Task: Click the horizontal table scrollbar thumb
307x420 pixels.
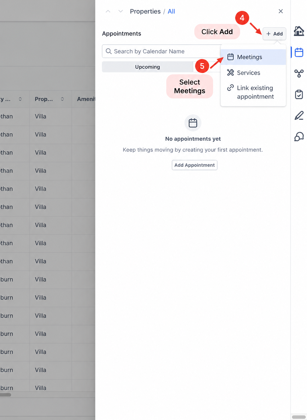Action: [5, 395]
